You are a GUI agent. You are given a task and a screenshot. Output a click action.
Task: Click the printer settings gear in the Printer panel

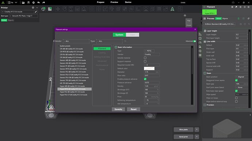pos(33,8)
